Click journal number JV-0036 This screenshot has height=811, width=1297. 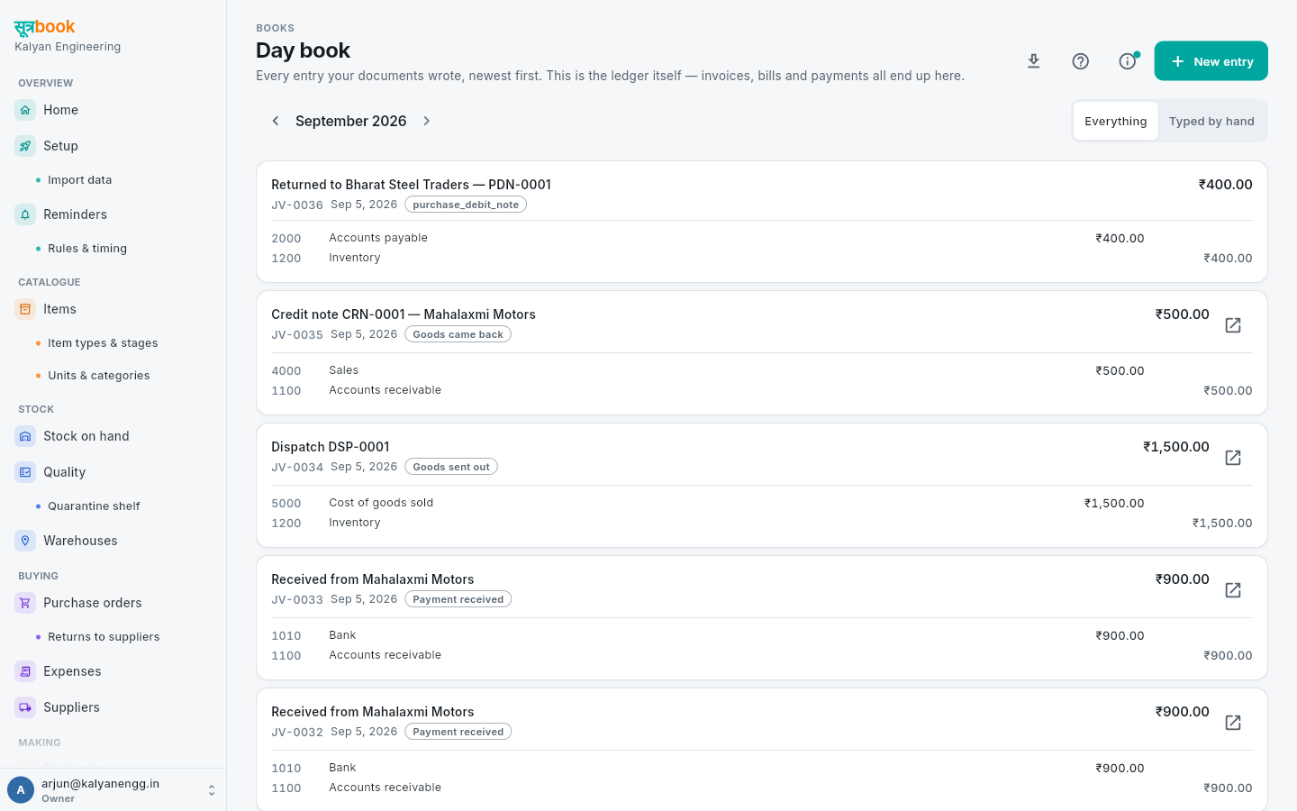coord(297,205)
